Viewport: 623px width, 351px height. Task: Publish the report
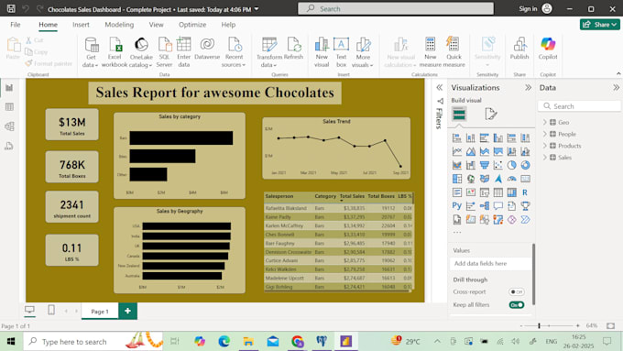point(519,49)
